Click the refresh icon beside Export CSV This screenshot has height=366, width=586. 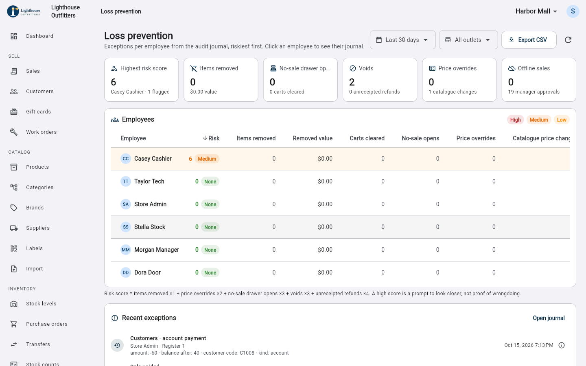click(568, 40)
